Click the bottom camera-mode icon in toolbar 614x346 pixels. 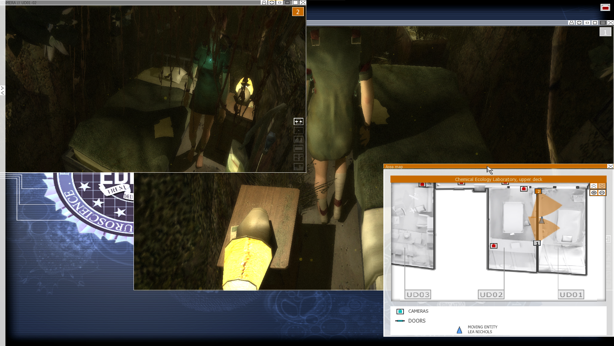(298, 167)
